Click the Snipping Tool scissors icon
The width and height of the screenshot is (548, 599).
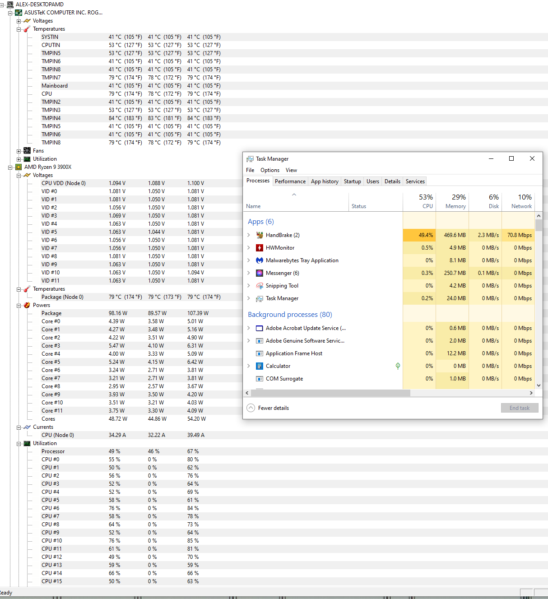pos(260,286)
